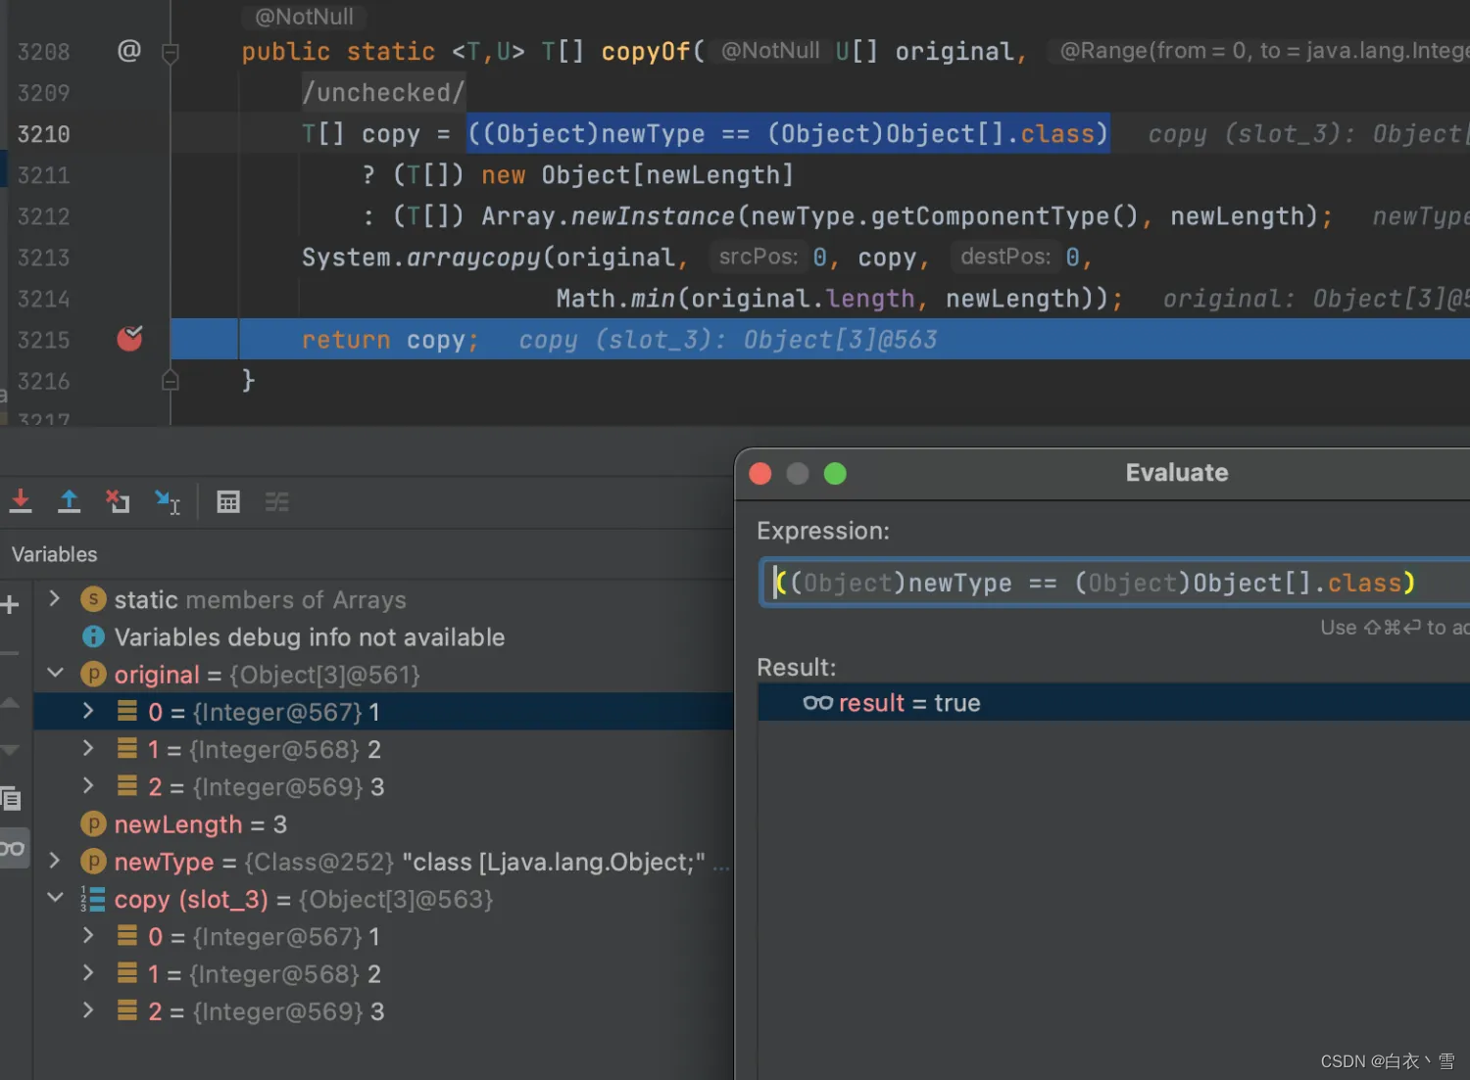Viewport: 1470px width, 1080px height.
Task: Toggle the breakpoint on line 3215
Action: pos(129,339)
